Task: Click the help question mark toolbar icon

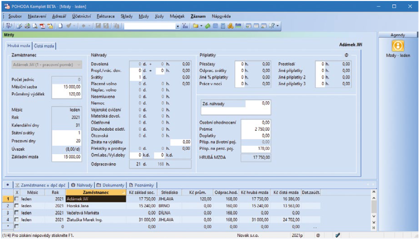Action: (x=272, y=25)
